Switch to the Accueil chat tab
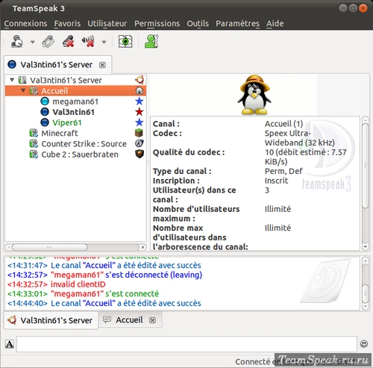 point(130,319)
